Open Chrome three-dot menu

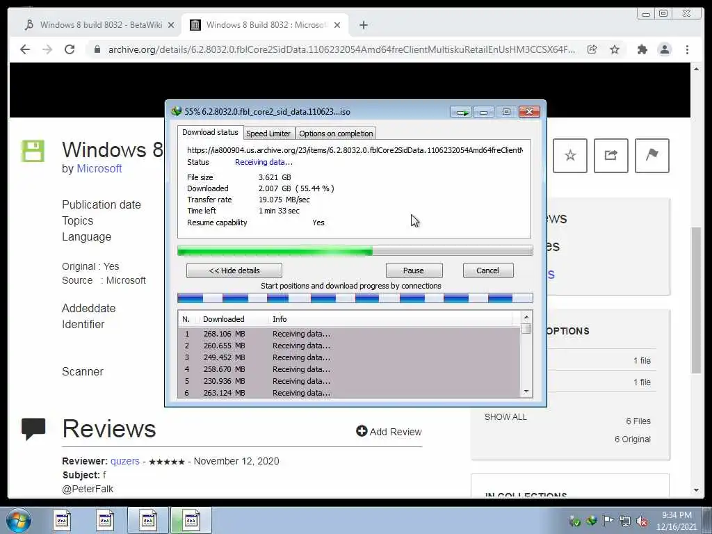(x=687, y=49)
